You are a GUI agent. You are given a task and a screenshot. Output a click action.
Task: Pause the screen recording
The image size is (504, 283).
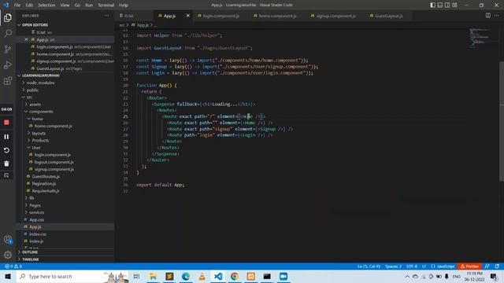(x=6, y=137)
